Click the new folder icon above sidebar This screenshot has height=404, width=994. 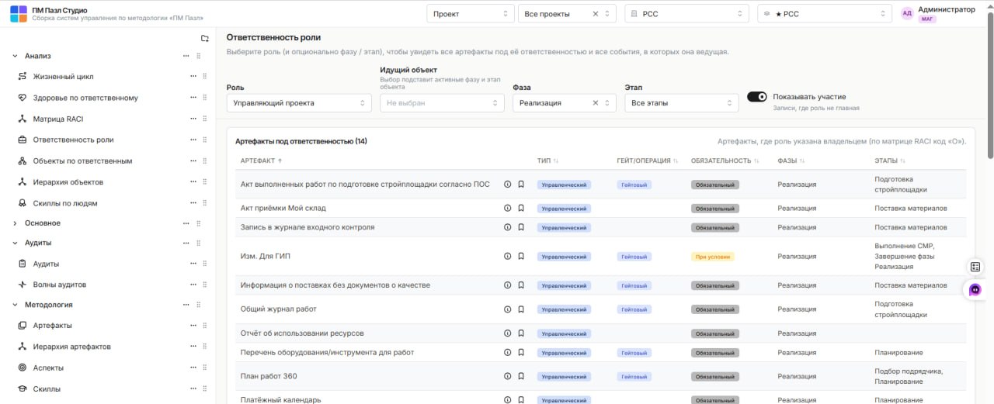(205, 38)
